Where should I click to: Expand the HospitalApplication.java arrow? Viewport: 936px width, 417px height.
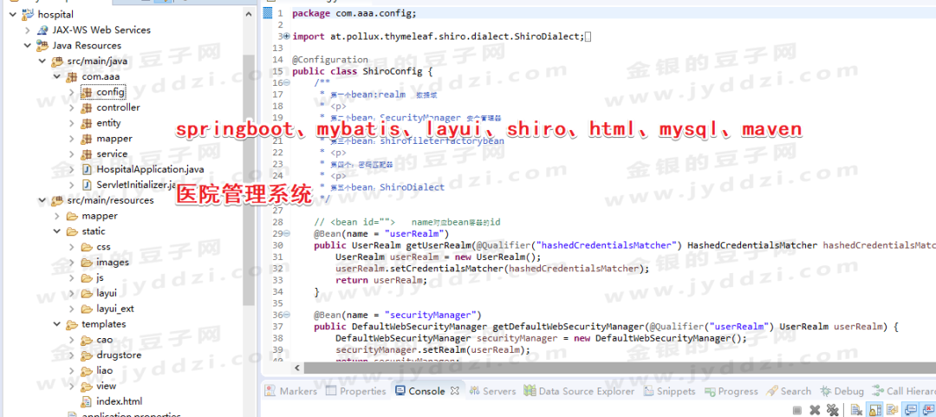click(72, 170)
